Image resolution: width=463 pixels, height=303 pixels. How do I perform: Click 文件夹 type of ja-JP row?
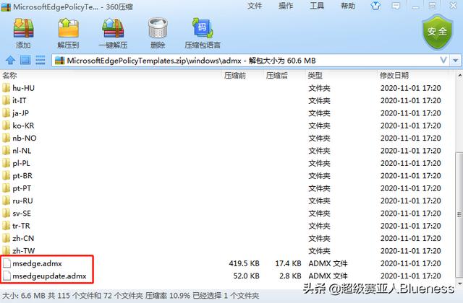319,113
